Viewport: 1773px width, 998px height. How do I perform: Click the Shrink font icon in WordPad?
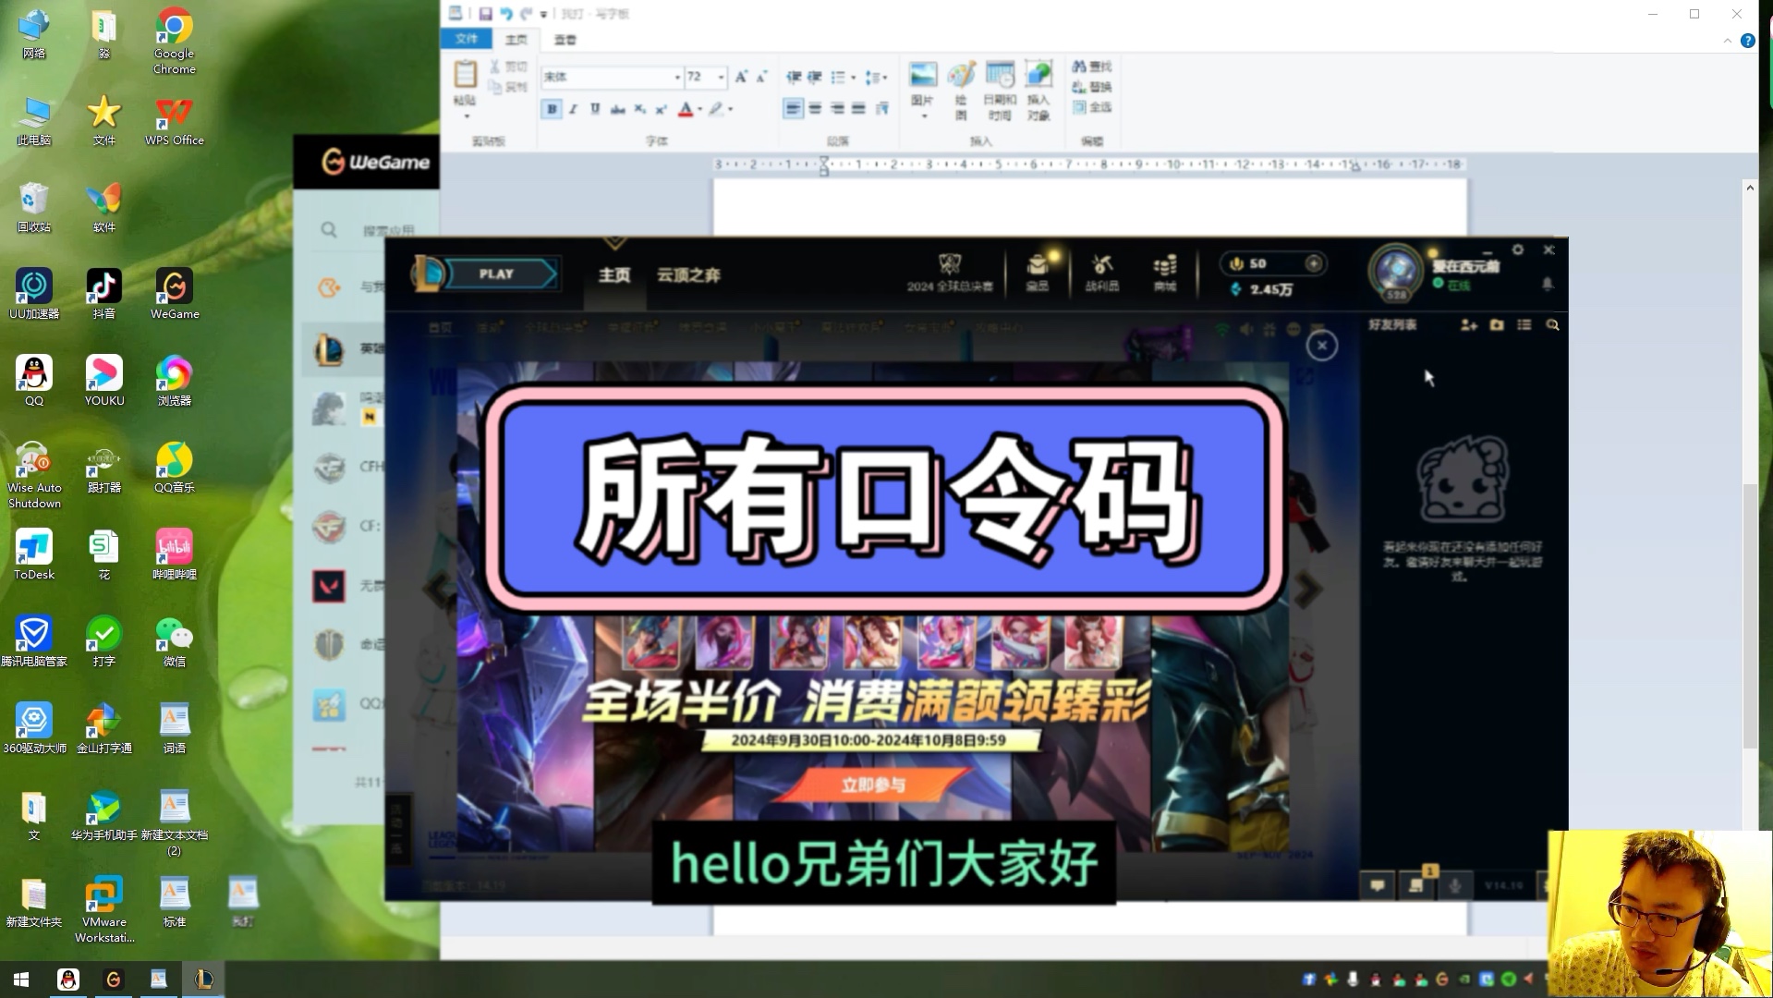761,77
